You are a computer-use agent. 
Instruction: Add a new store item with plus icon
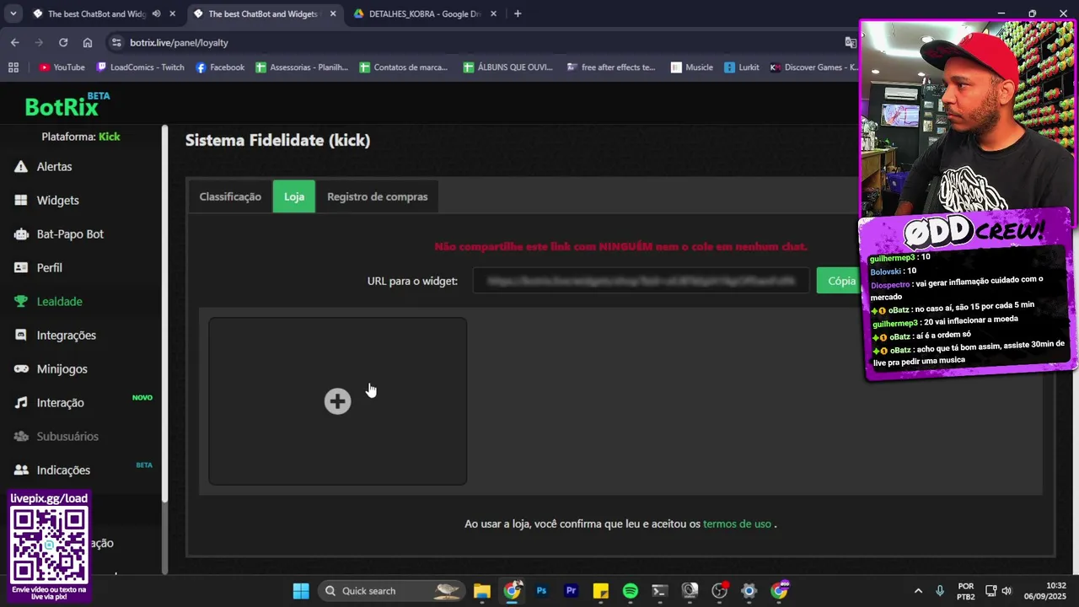click(x=337, y=401)
